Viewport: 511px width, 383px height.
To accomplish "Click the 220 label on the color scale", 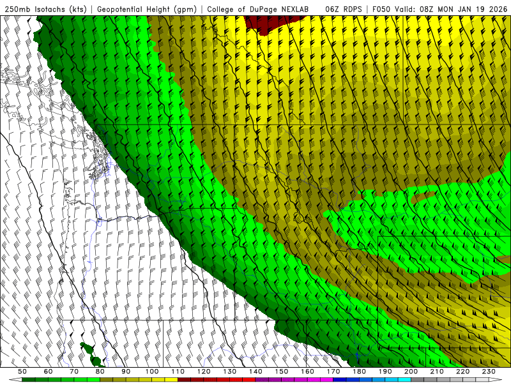I will click(462, 372).
